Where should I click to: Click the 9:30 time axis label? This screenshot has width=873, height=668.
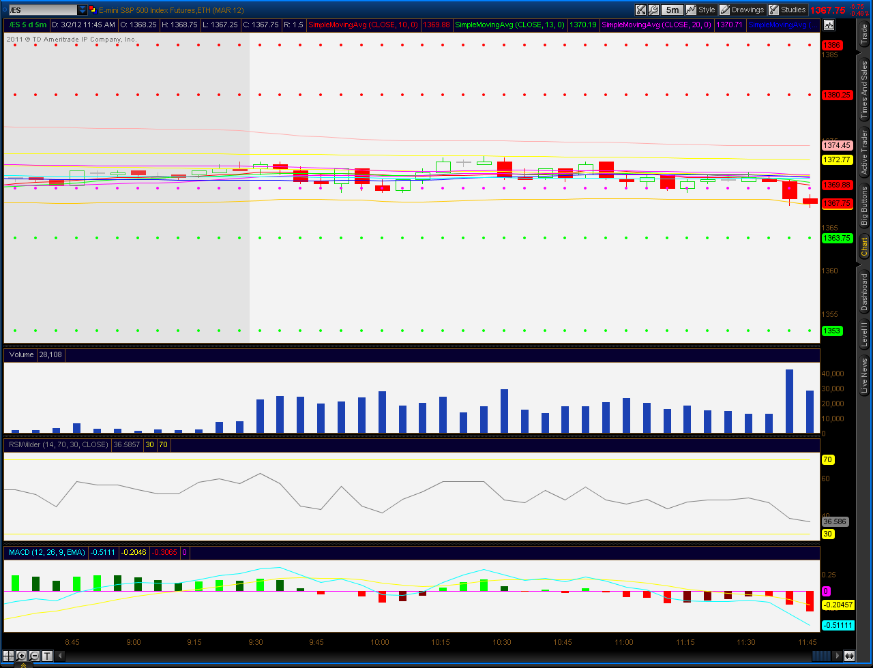[256, 642]
